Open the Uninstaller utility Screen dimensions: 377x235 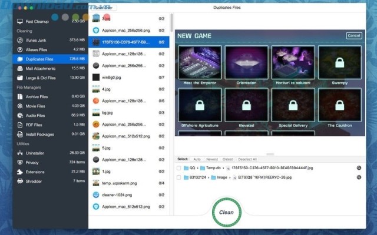[x=51, y=153]
